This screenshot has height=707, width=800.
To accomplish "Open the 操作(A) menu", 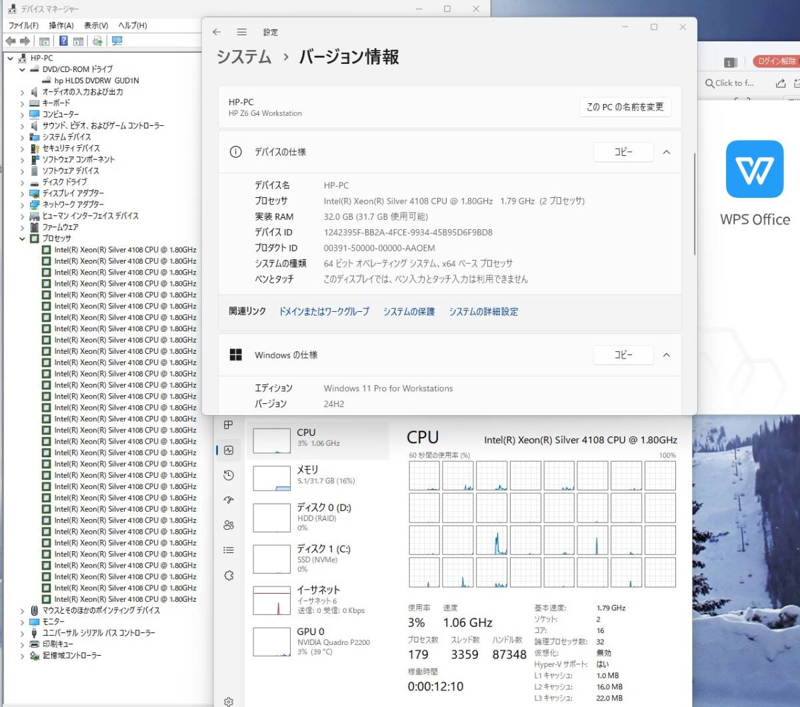I will 61,25.
